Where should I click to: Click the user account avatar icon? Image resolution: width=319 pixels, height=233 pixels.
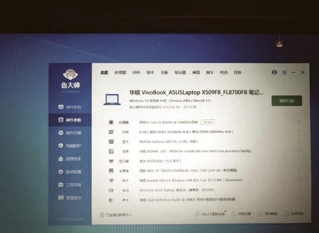274,73
